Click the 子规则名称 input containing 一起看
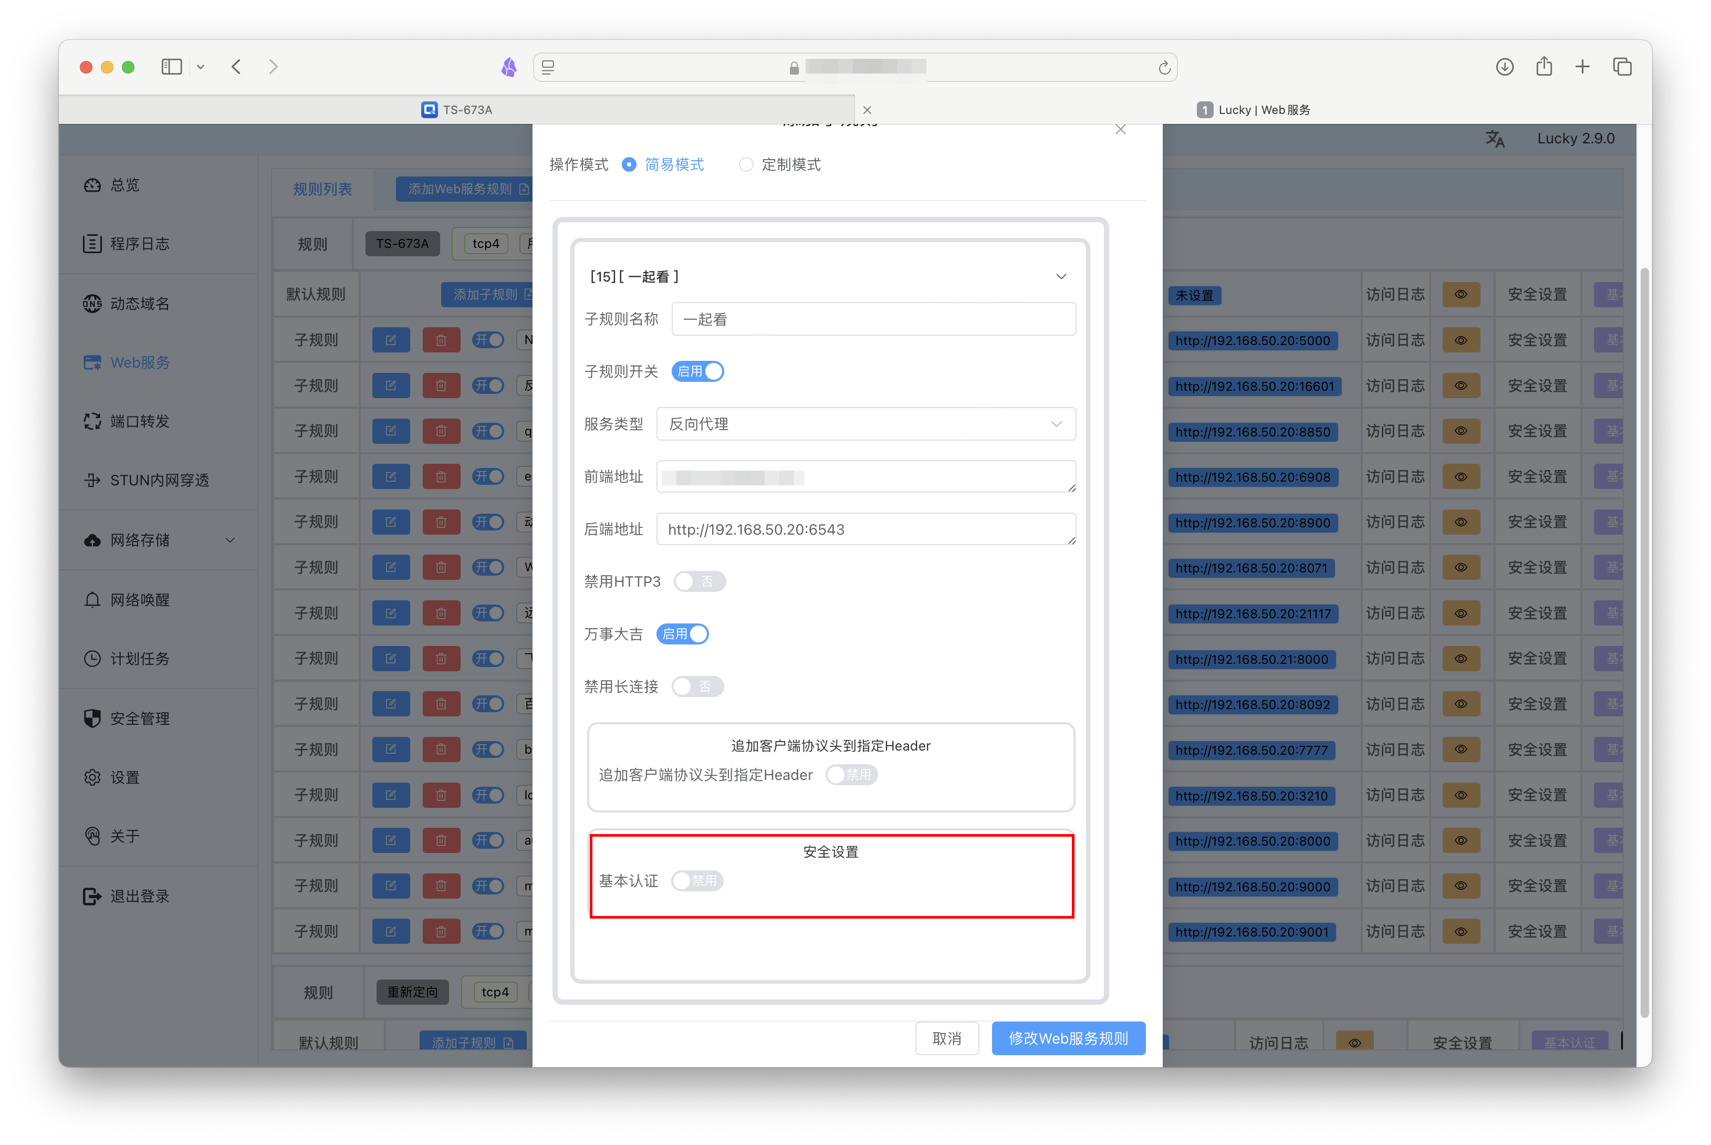Screen dimensions: 1711x1145 pos(873,319)
